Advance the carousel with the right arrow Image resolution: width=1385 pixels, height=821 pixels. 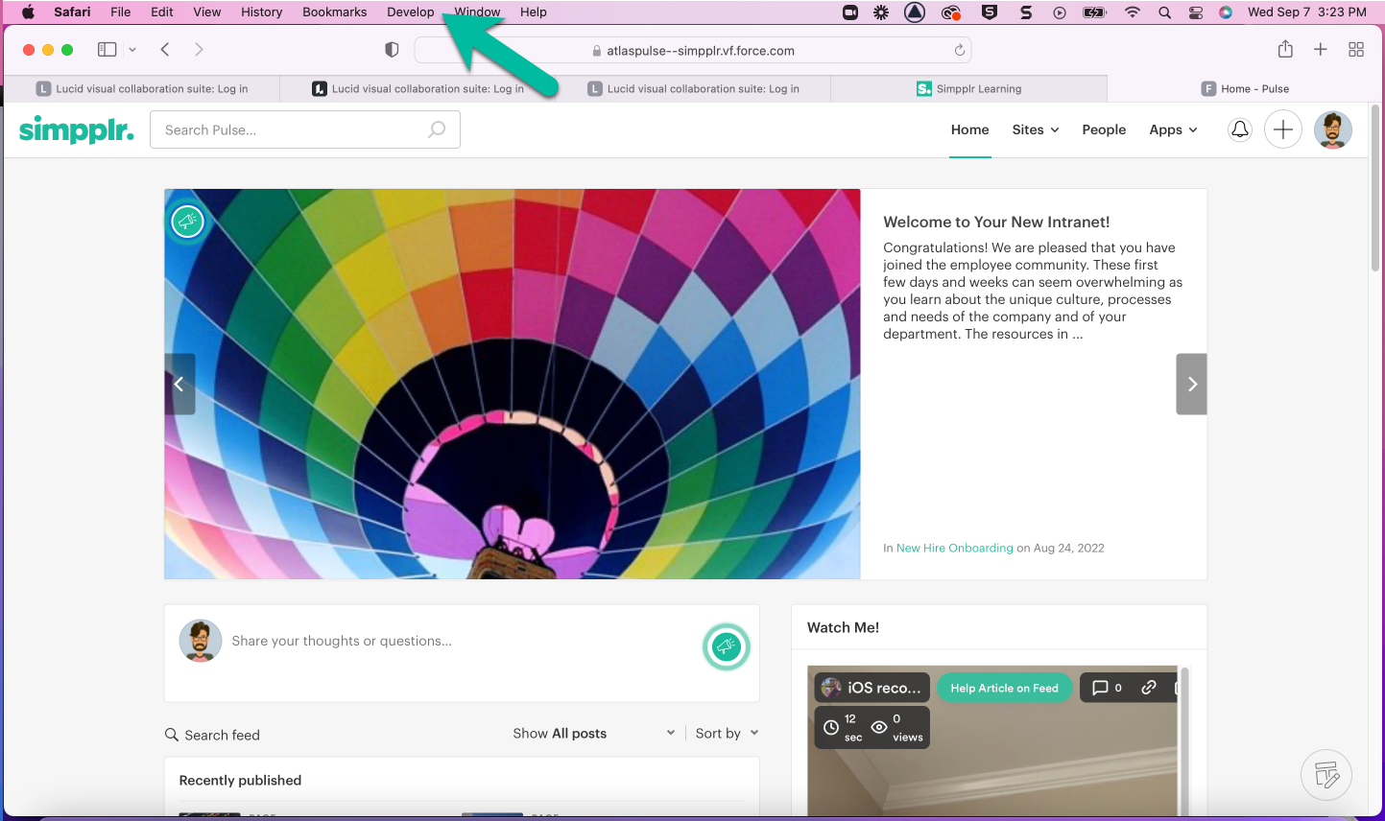pos(1191,384)
